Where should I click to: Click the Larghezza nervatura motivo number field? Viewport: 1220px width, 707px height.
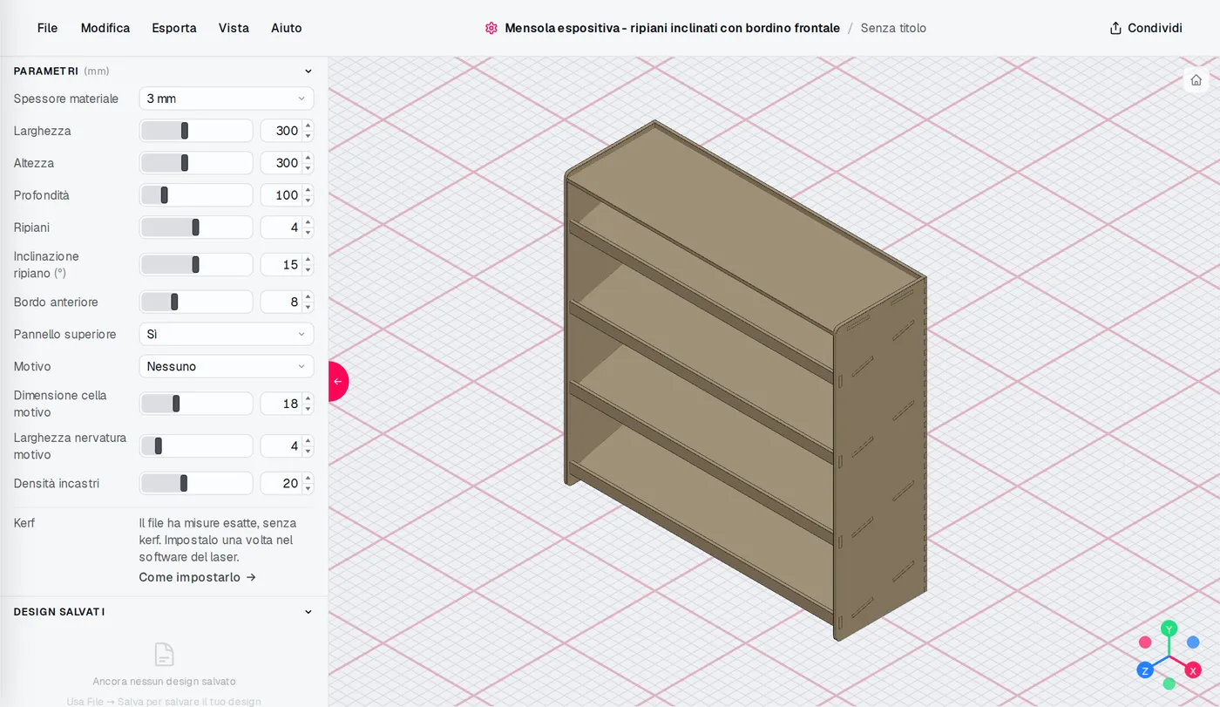pyautogui.click(x=281, y=446)
